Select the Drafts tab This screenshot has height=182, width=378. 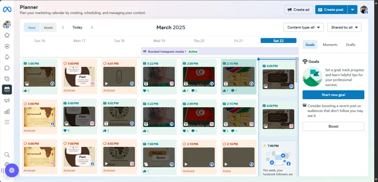point(351,45)
